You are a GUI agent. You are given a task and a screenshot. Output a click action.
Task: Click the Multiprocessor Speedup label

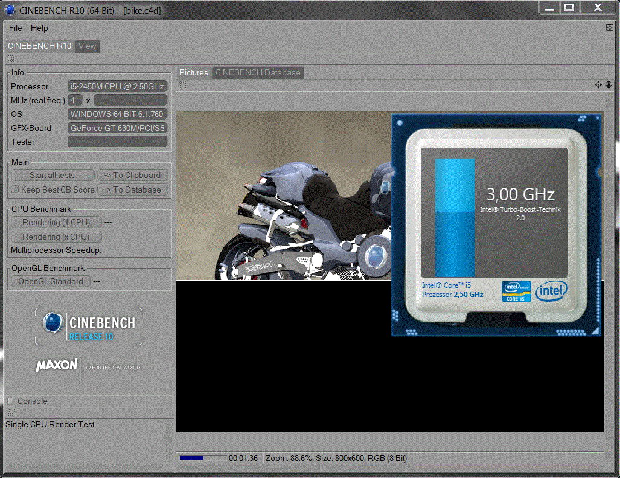[56, 250]
